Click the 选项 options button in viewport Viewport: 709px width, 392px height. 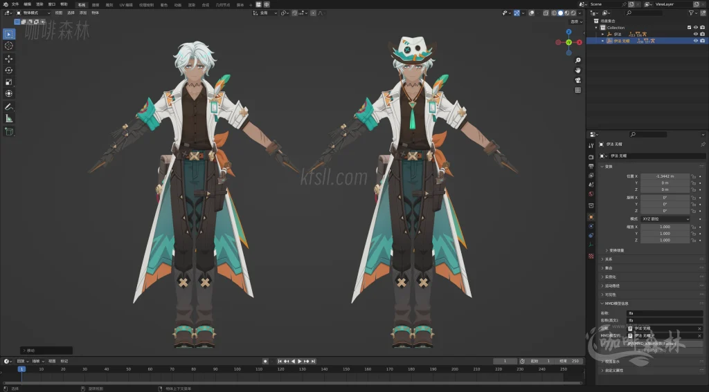tap(576, 21)
